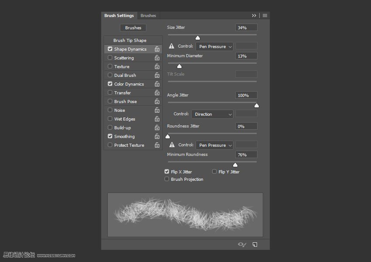Click the lock icon beside Smoothing

[157, 137]
